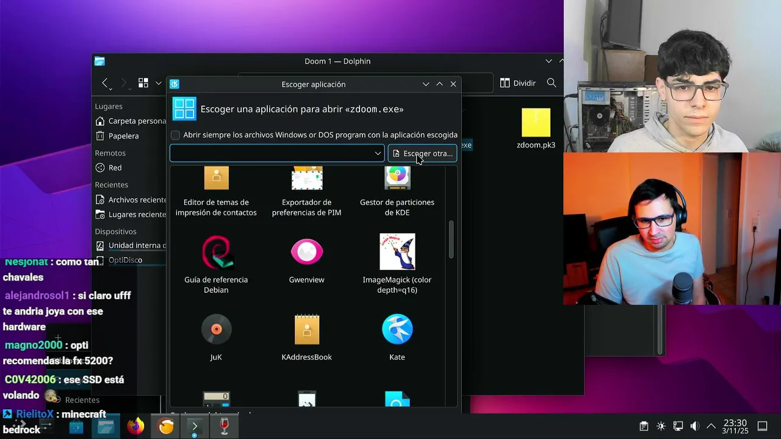The image size is (781, 439).
Task: Click keep-below arrow in Escoger aplicación titlebar
Action: coord(426,84)
